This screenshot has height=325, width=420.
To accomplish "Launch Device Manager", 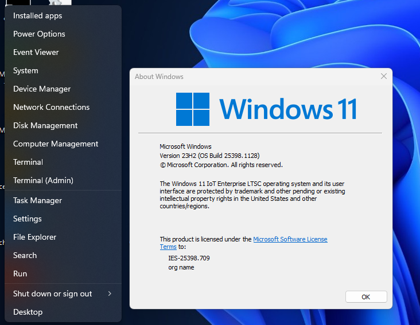I will (63, 89).
